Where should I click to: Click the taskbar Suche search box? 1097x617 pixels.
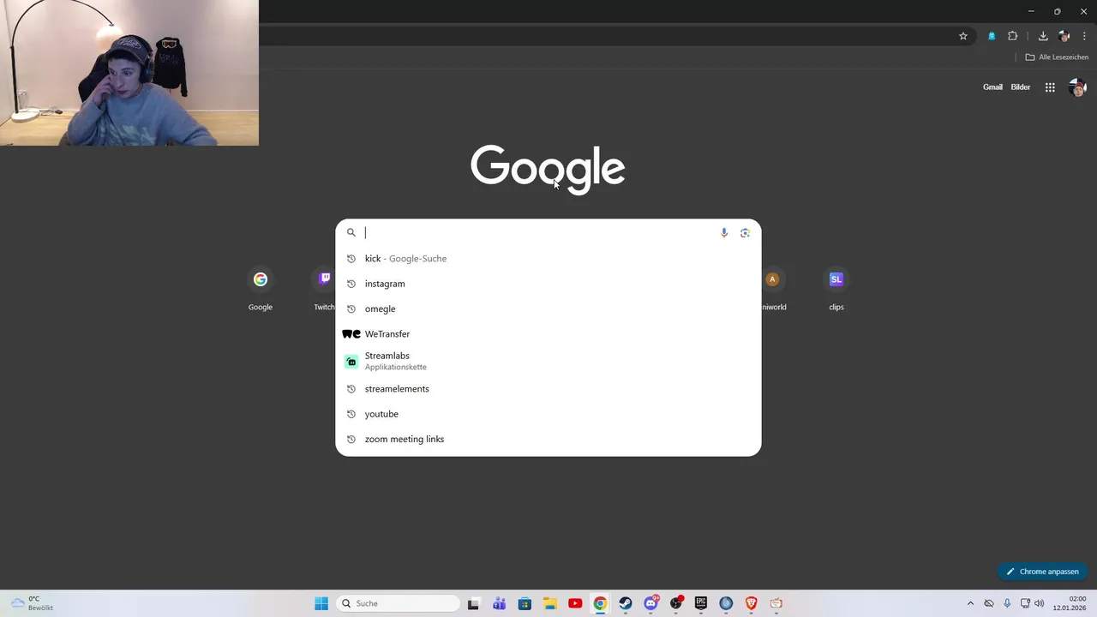pyautogui.click(x=399, y=603)
